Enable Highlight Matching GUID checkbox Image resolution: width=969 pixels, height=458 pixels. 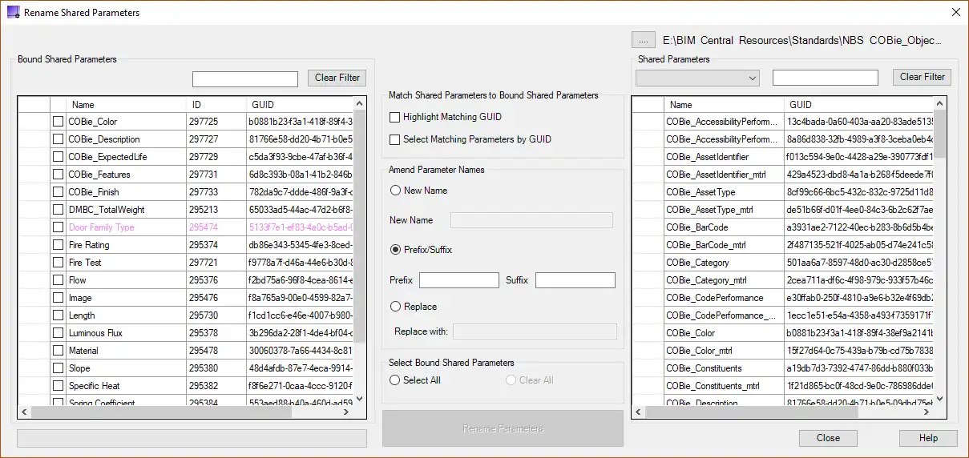pos(394,117)
